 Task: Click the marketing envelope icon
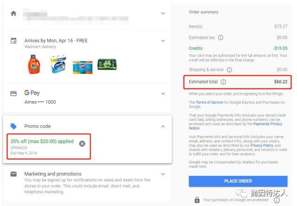pyautogui.click(x=13, y=174)
